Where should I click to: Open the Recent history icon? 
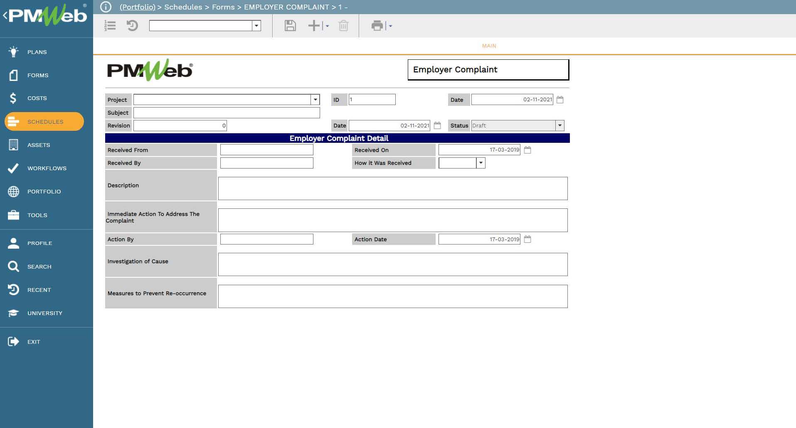coord(13,290)
